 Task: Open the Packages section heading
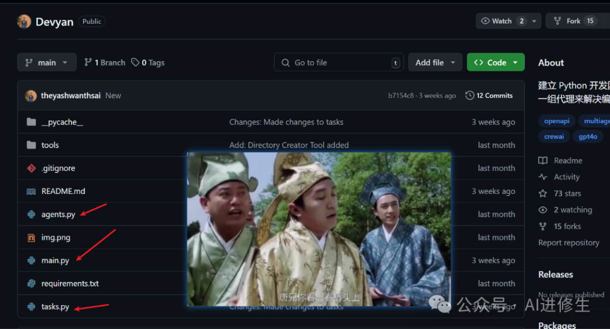tap(557, 324)
